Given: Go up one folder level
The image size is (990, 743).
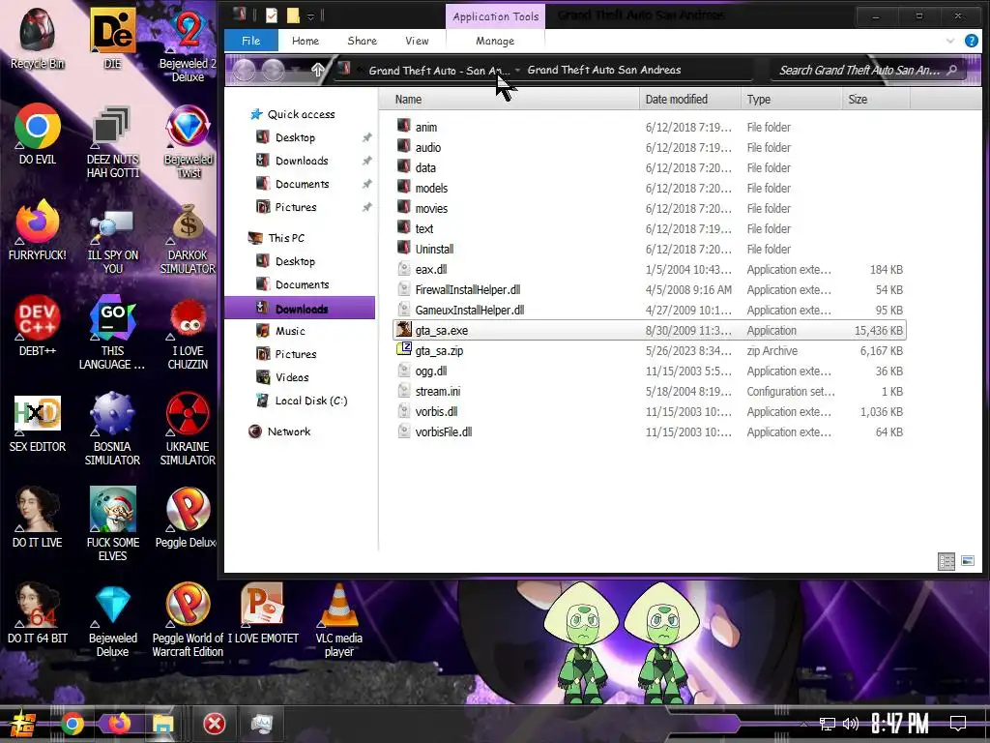Looking at the screenshot, I should (x=317, y=70).
